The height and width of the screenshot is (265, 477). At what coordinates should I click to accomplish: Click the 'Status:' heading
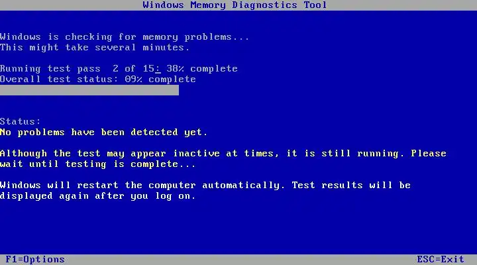(x=20, y=121)
